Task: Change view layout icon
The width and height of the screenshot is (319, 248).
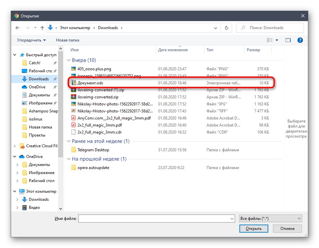Action: coord(270,40)
